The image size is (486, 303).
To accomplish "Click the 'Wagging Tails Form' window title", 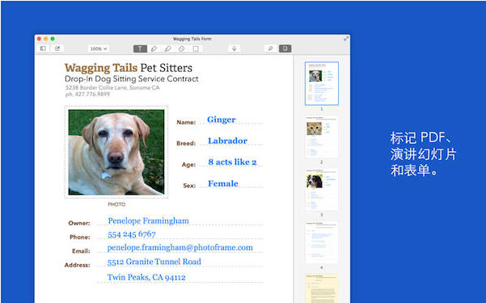I will point(192,39).
